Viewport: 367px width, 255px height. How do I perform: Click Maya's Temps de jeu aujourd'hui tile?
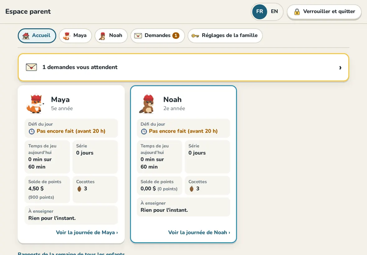(x=47, y=157)
